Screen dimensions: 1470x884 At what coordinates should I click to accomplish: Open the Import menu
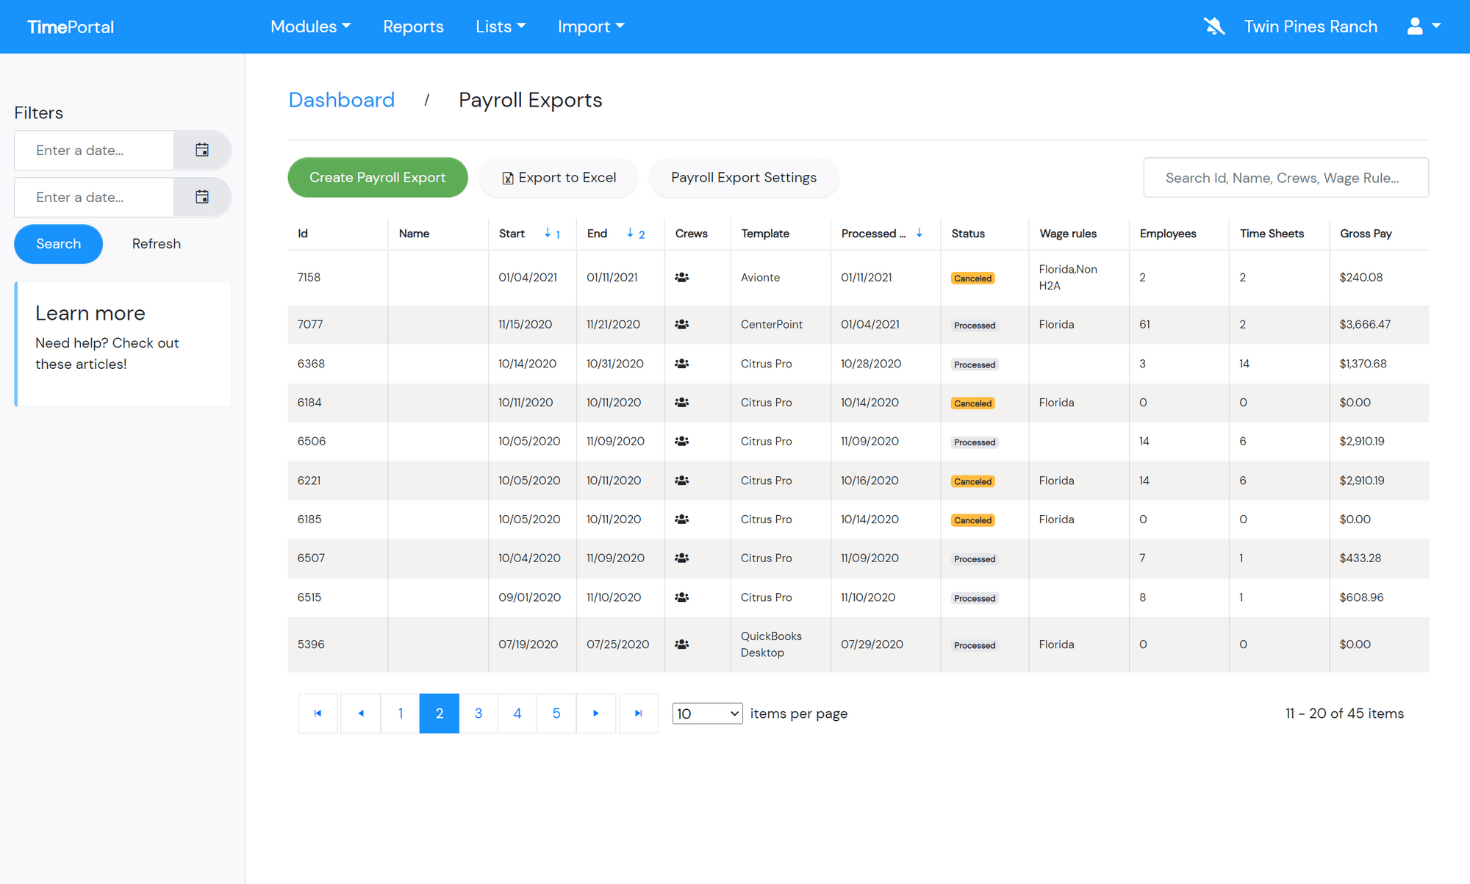pyautogui.click(x=590, y=26)
